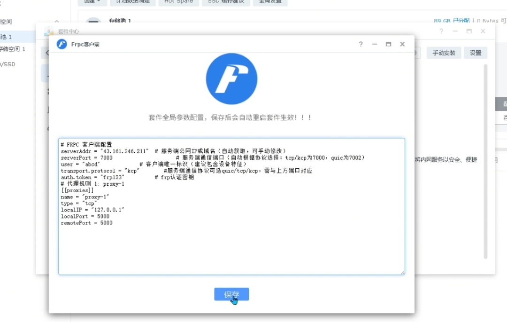Collapse the 空间 sidebar section chevron
Image resolution: width=507 pixels, height=322 pixels.
[57, 21]
